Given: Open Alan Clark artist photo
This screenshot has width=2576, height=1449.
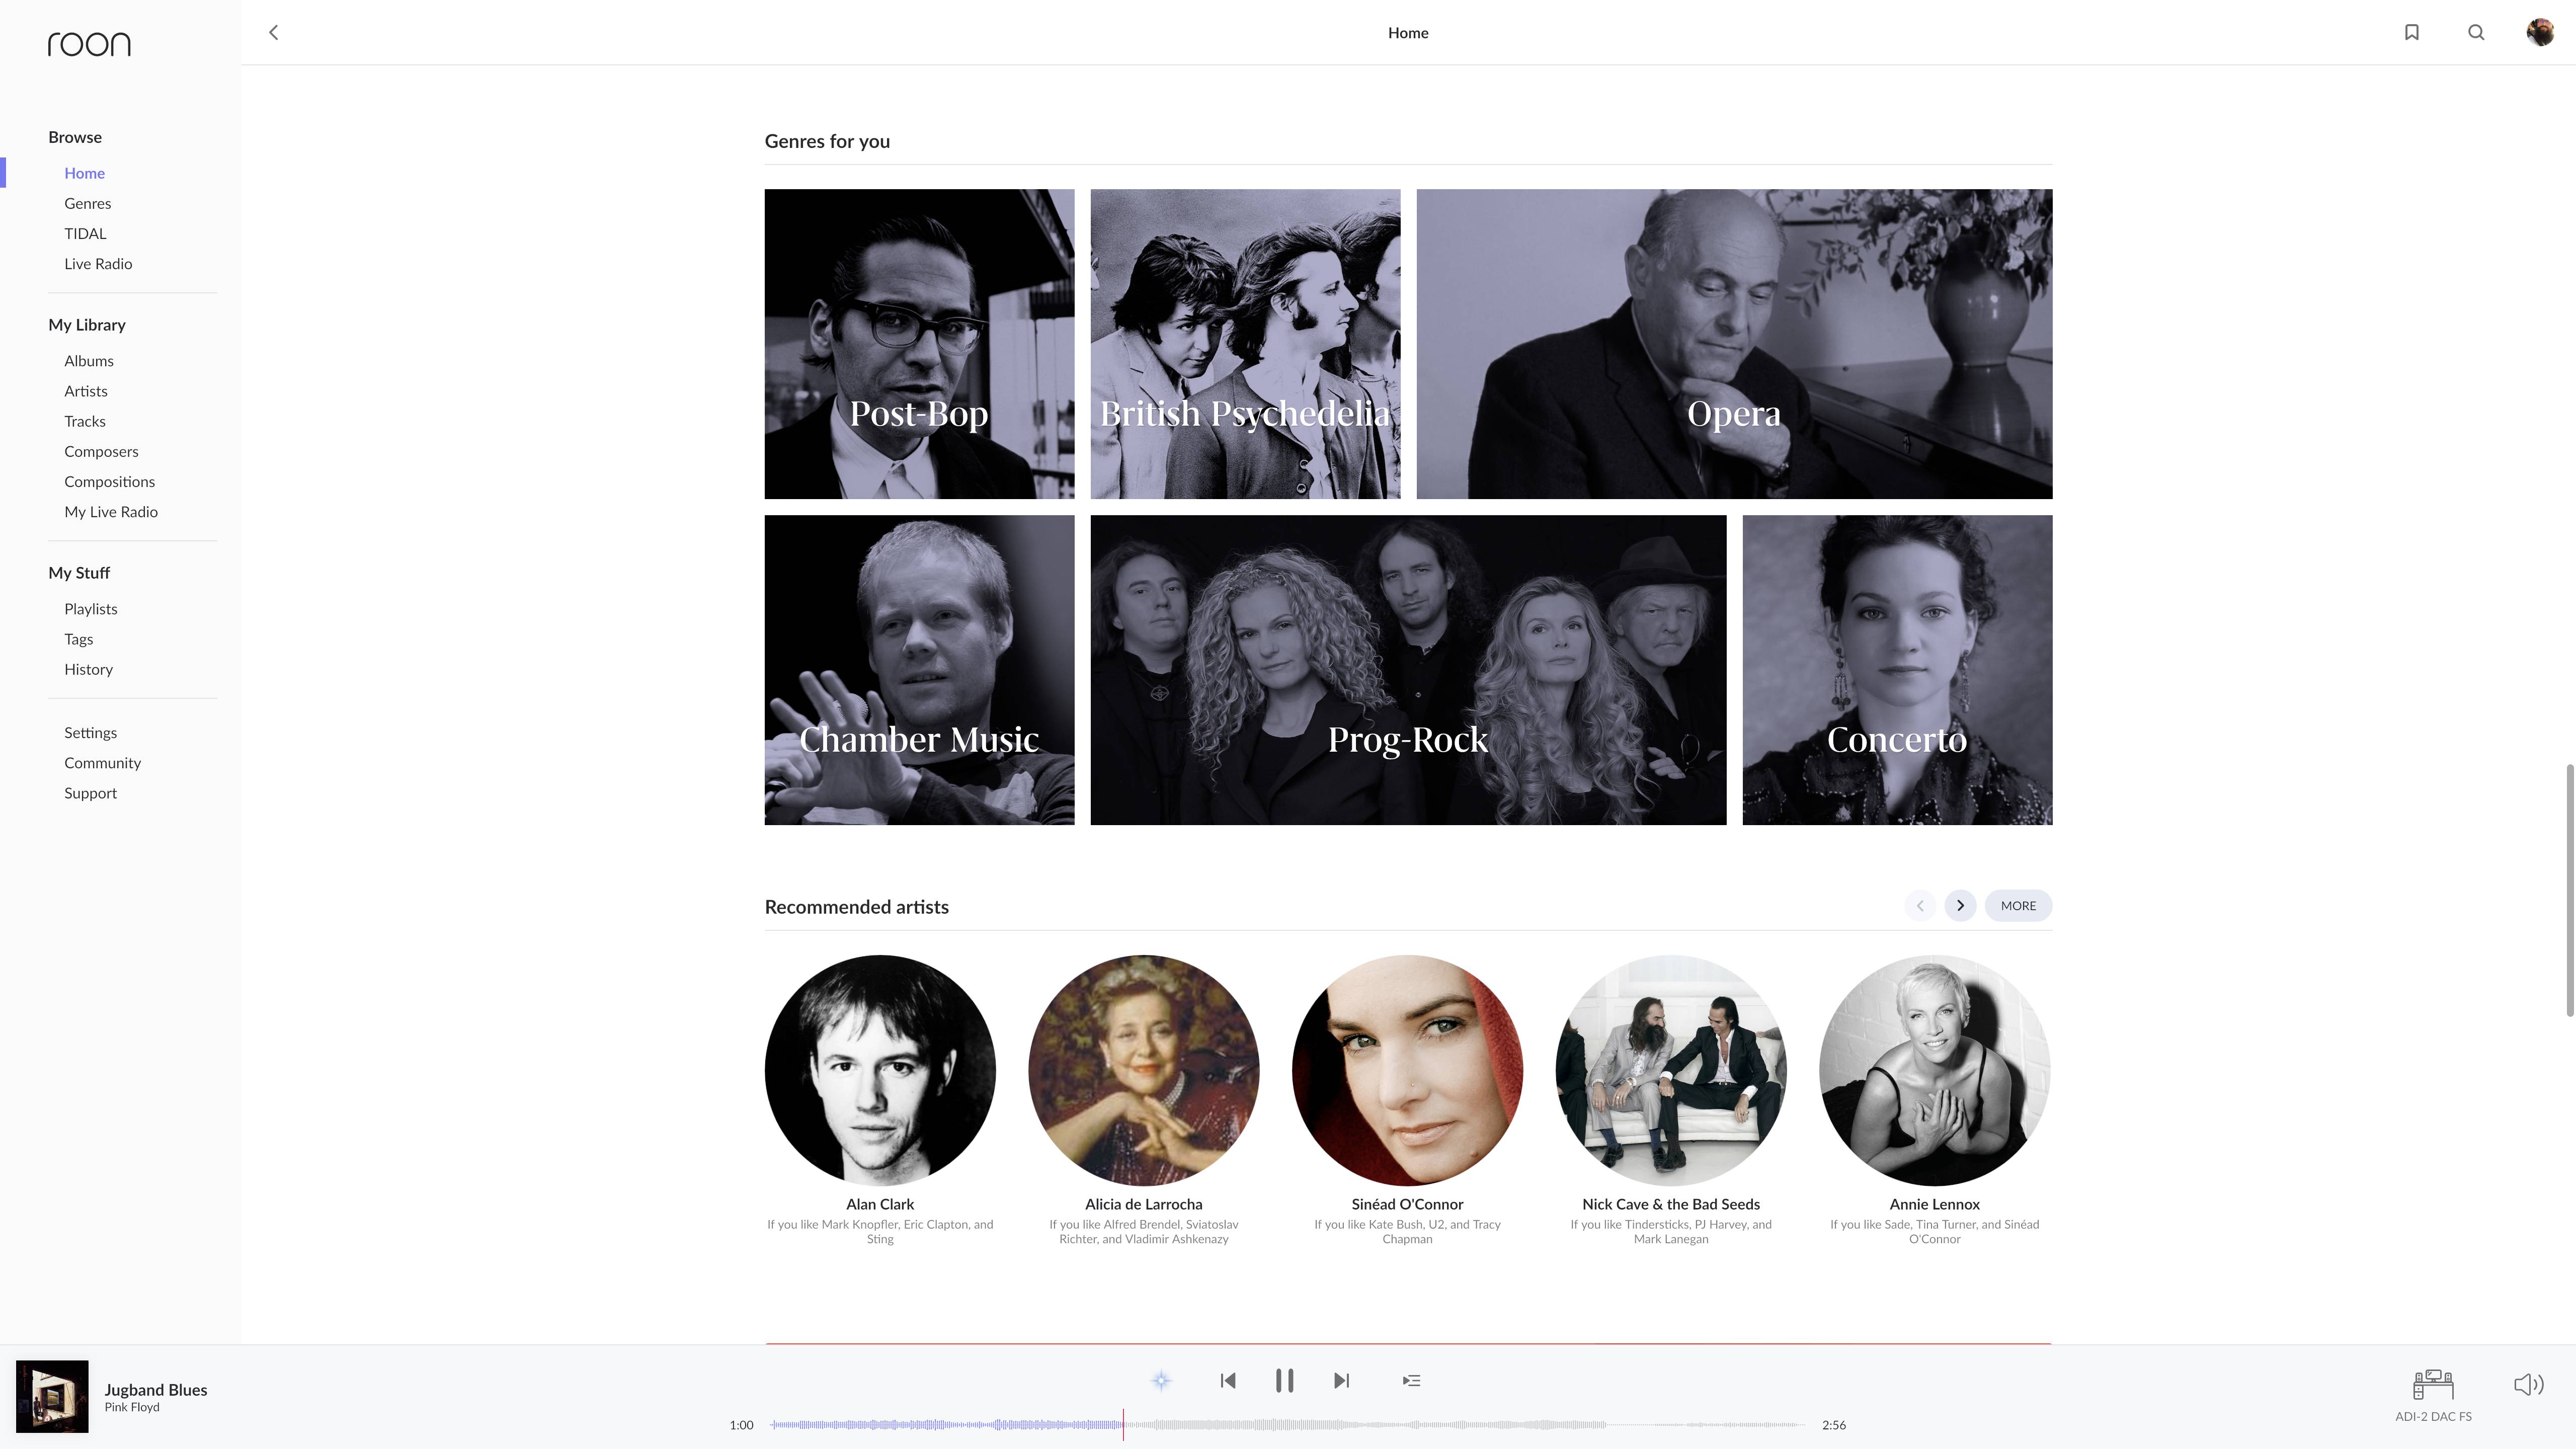Looking at the screenshot, I should [880, 1070].
